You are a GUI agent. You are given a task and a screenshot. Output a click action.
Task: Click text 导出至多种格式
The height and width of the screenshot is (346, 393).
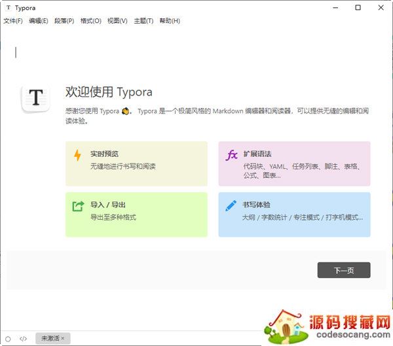click(x=113, y=217)
